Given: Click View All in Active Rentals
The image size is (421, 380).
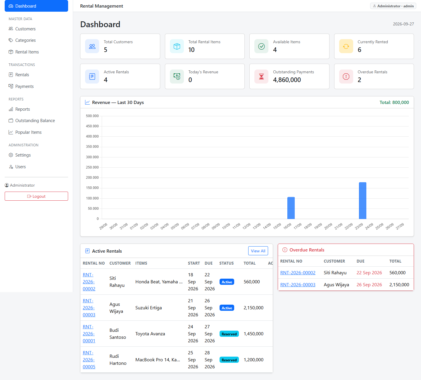Looking at the screenshot, I should click(258, 251).
